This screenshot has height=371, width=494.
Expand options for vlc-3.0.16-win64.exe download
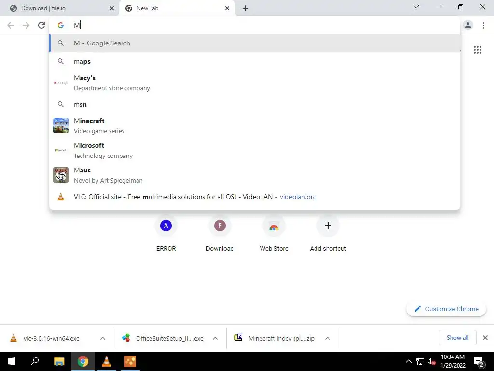coord(103,338)
